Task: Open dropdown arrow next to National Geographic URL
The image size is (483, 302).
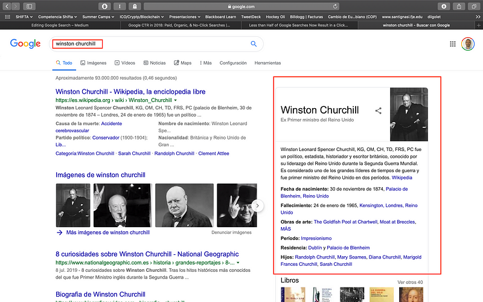Action: click(x=238, y=263)
